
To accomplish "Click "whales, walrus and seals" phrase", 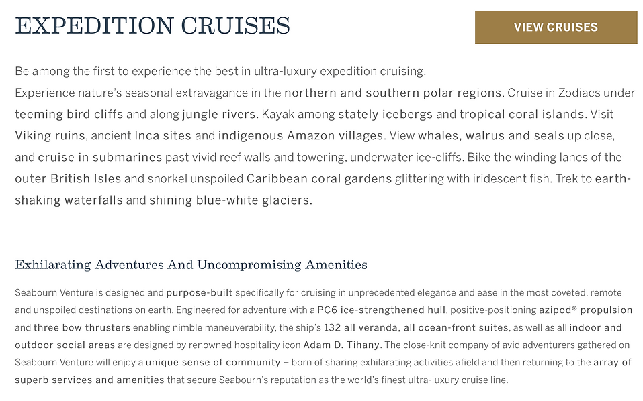I will pos(490,135).
